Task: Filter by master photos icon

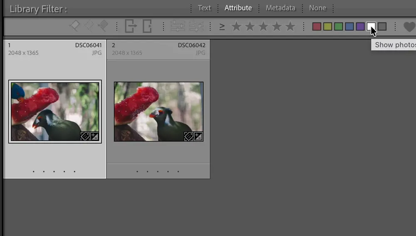Action: pos(131,26)
